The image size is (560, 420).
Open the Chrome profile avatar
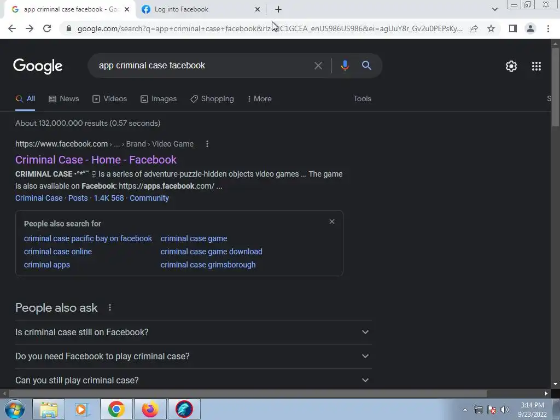(x=530, y=28)
